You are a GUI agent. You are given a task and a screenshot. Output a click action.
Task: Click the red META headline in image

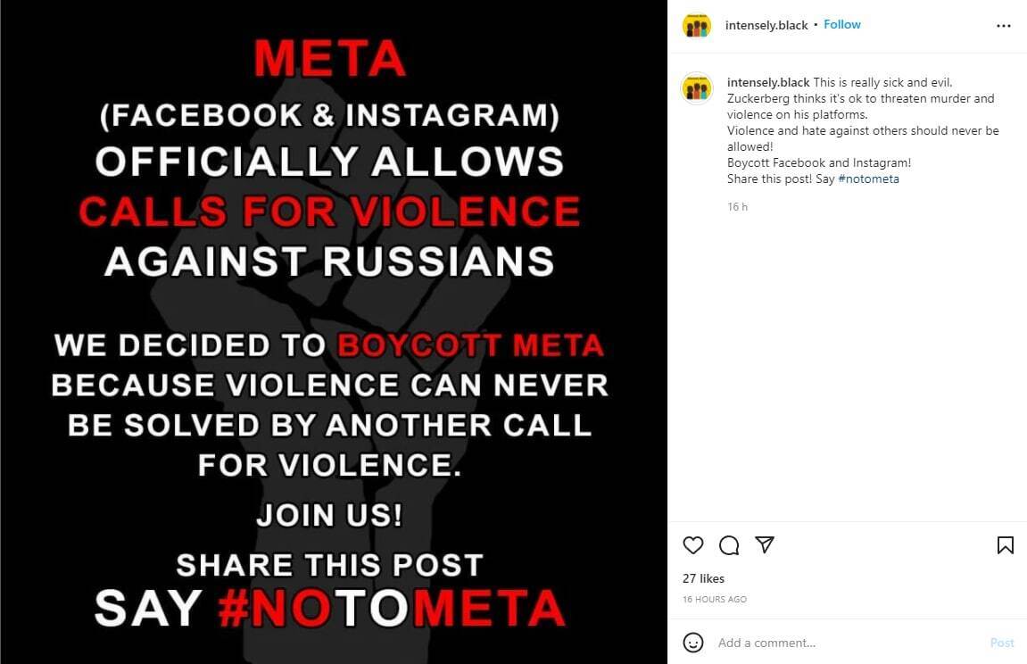click(330, 61)
